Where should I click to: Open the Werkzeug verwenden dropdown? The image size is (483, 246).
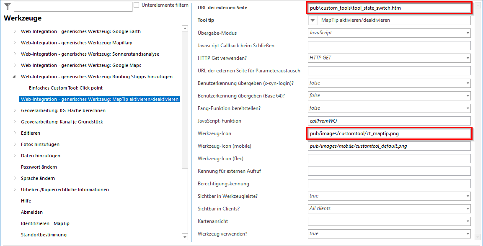pyautogui.click(x=467, y=233)
